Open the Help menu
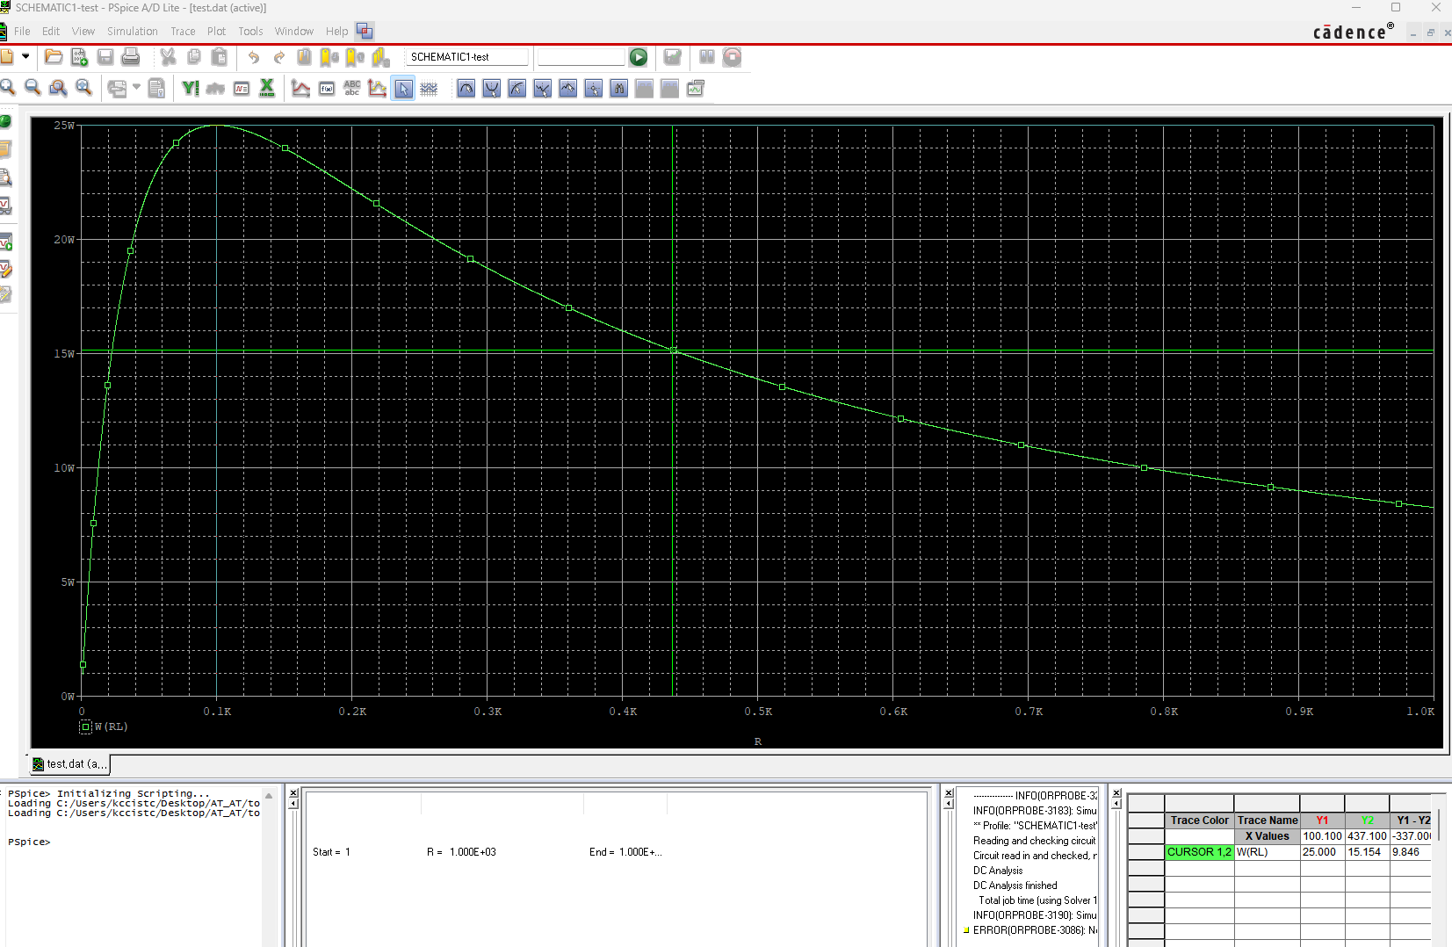 pos(336,32)
